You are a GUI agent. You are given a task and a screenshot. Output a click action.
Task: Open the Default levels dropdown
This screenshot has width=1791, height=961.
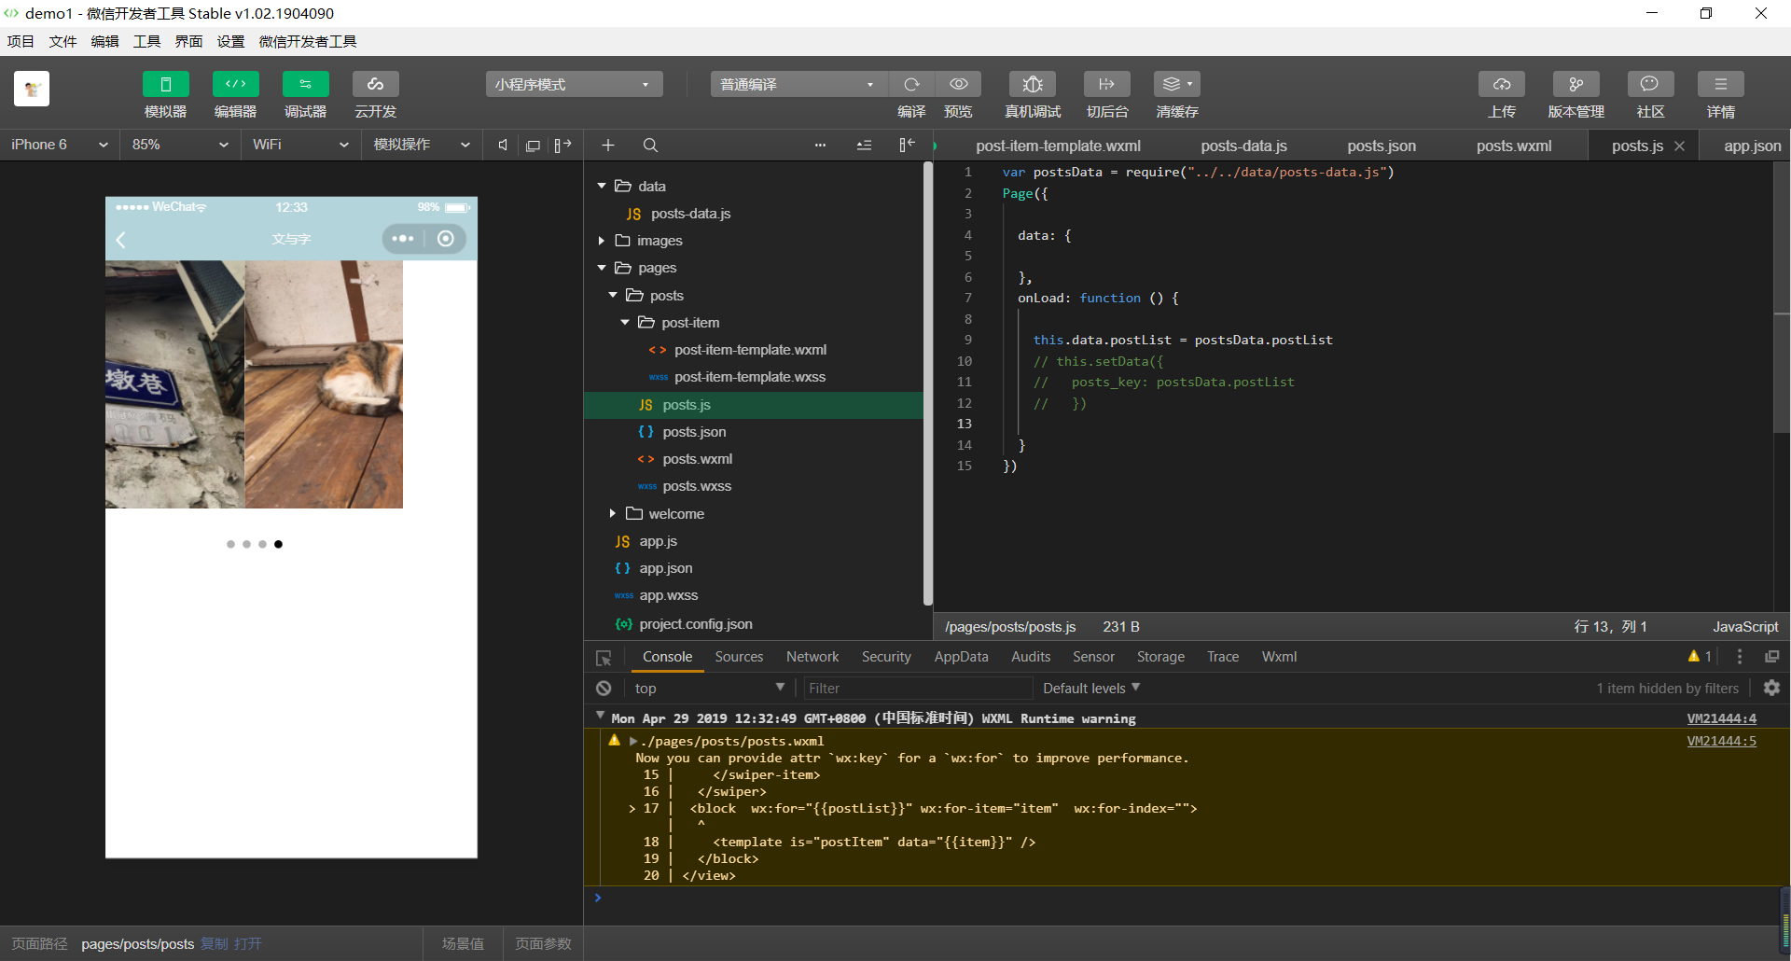pyautogui.click(x=1090, y=689)
